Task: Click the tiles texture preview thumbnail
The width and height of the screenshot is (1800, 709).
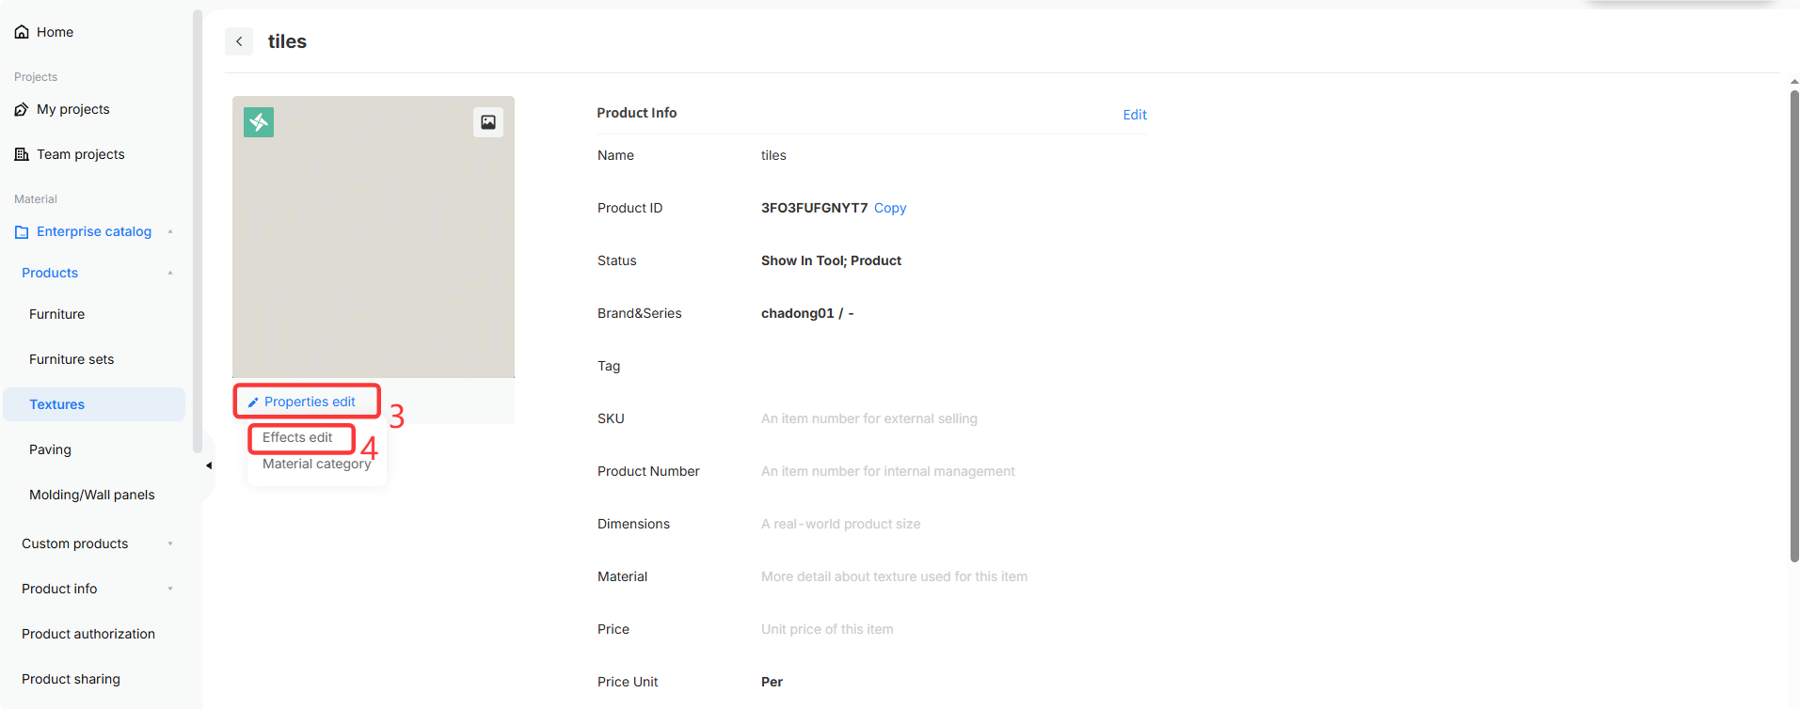Action: point(374,237)
